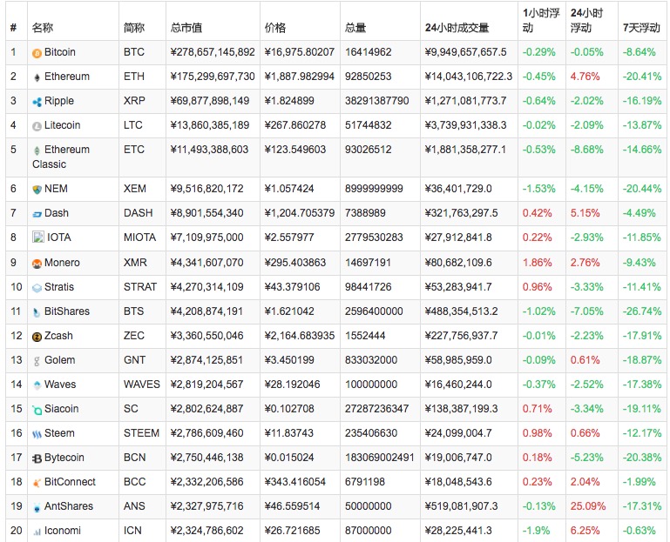Open the BitConnect coin link

pyautogui.click(x=70, y=482)
